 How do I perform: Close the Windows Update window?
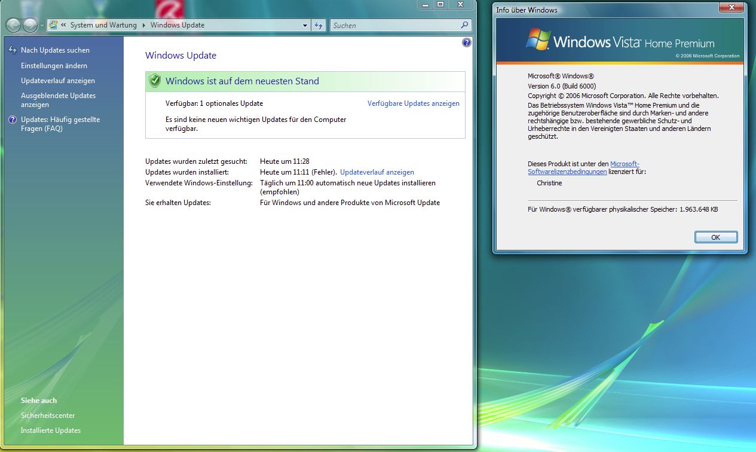(461, 4)
